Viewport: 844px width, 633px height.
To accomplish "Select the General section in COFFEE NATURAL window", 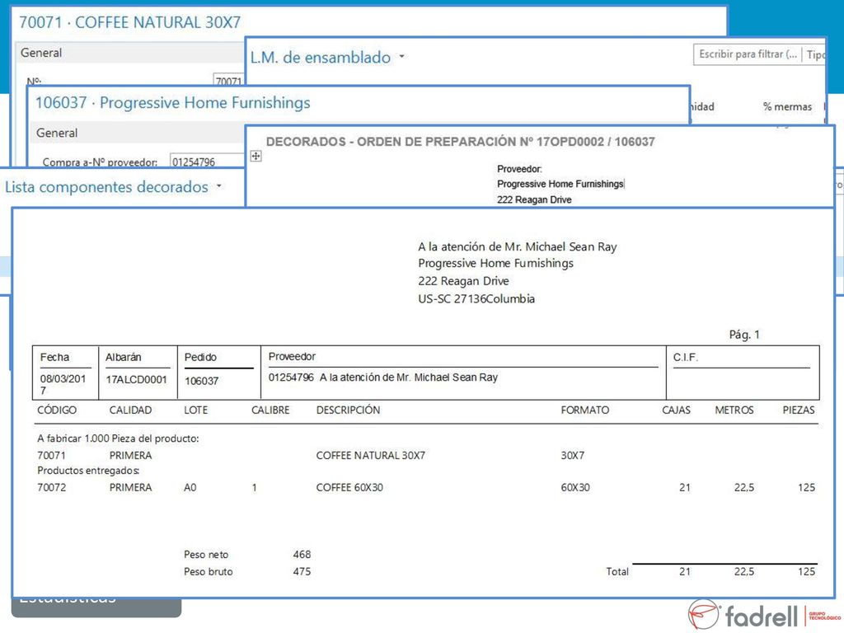I will 41,53.
